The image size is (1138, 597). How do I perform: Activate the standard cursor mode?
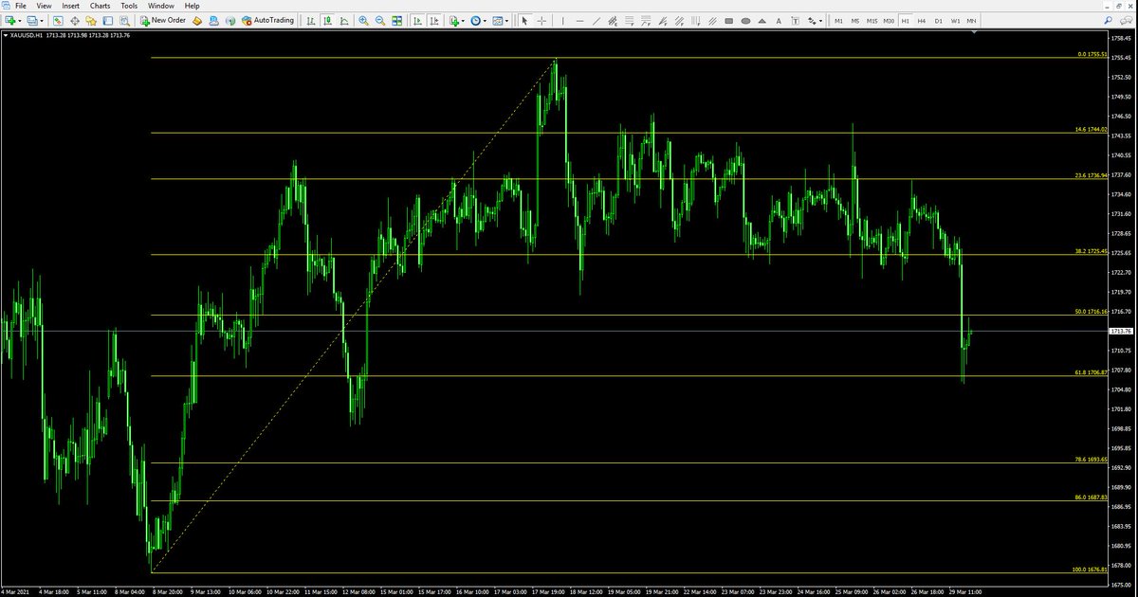(x=523, y=20)
